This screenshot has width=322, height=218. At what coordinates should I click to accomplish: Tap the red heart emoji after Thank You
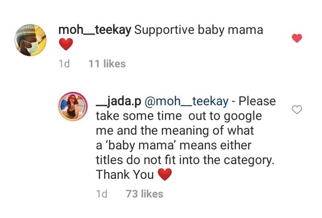[164, 174]
